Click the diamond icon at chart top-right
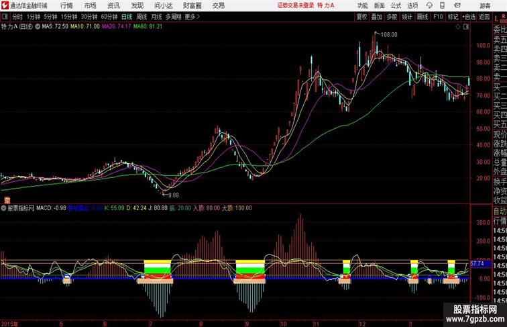The width and height of the screenshot is (507, 327). 458,27
